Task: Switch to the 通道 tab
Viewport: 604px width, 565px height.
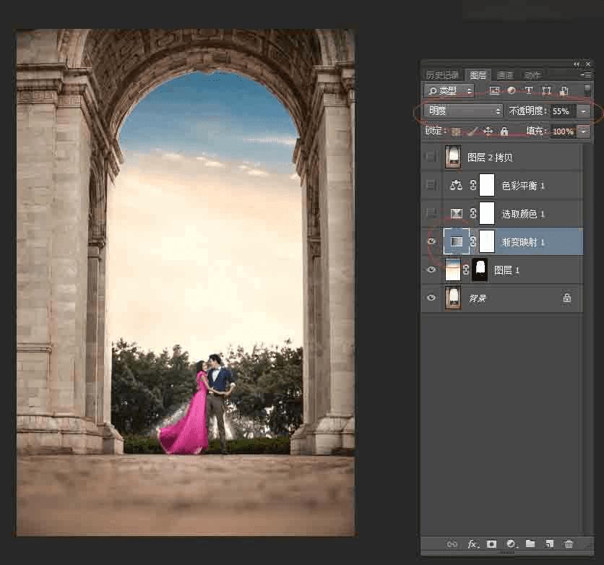Action: coord(505,75)
